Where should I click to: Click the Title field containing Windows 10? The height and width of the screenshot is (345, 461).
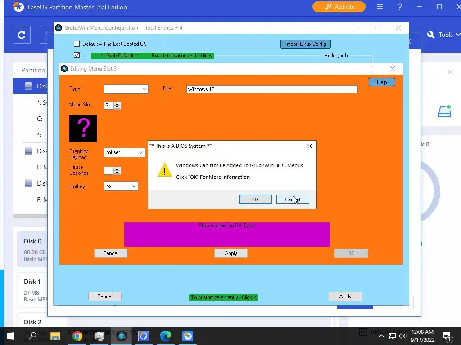tap(272, 89)
